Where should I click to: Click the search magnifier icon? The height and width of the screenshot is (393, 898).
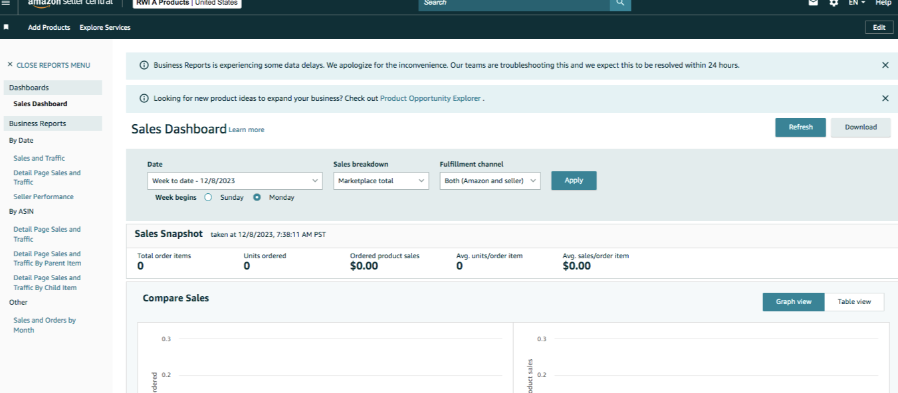tap(620, 3)
